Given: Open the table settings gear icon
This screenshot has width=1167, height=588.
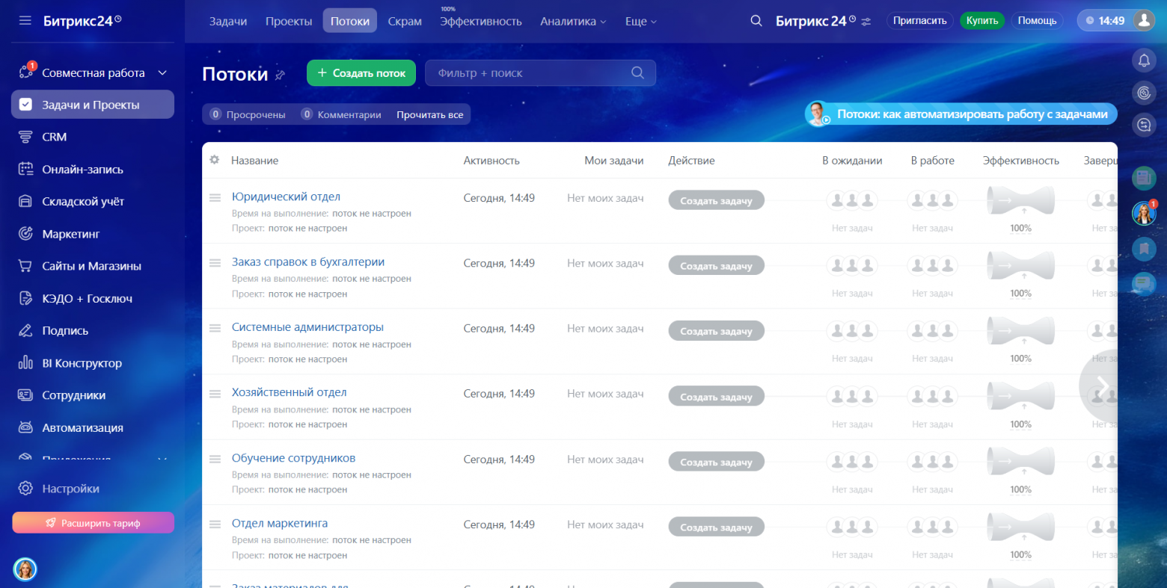Looking at the screenshot, I should click(215, 160).
